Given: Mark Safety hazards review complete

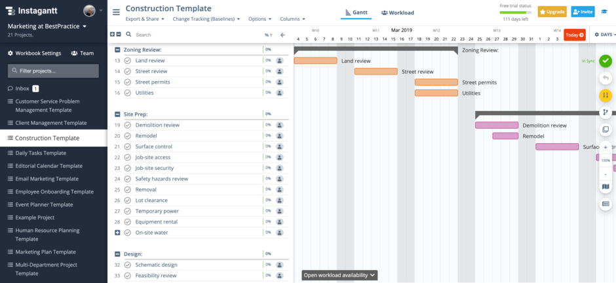Looking at the screenshot, I should 127,178.
